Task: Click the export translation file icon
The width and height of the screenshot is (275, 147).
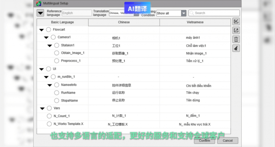Action: 236,30
